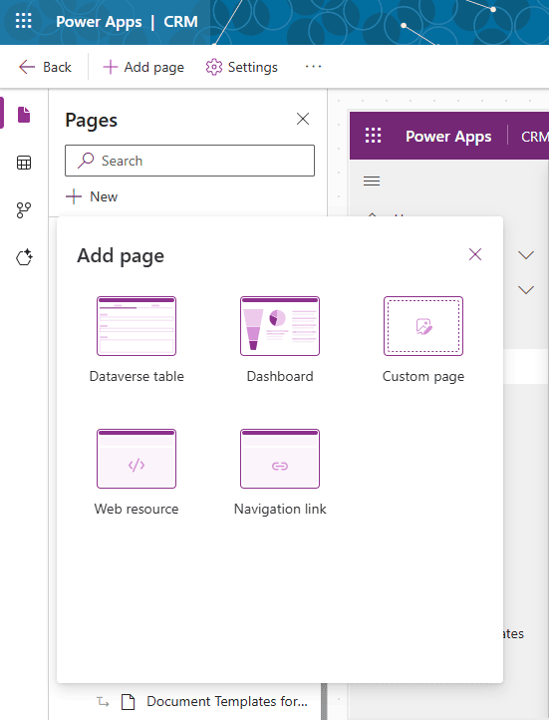Close the Add page dialog

475,254
